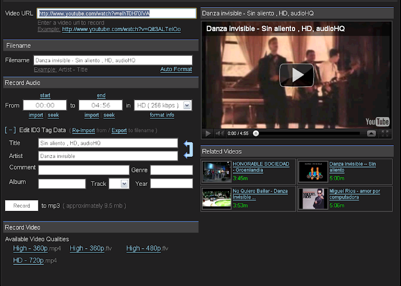Click the 0:00 / 4:55 time display

(x=238, y=134)
